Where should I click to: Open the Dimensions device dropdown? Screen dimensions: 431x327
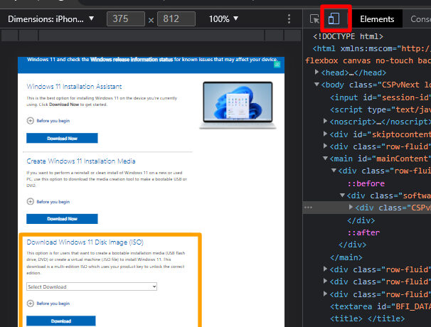point(50,19)
